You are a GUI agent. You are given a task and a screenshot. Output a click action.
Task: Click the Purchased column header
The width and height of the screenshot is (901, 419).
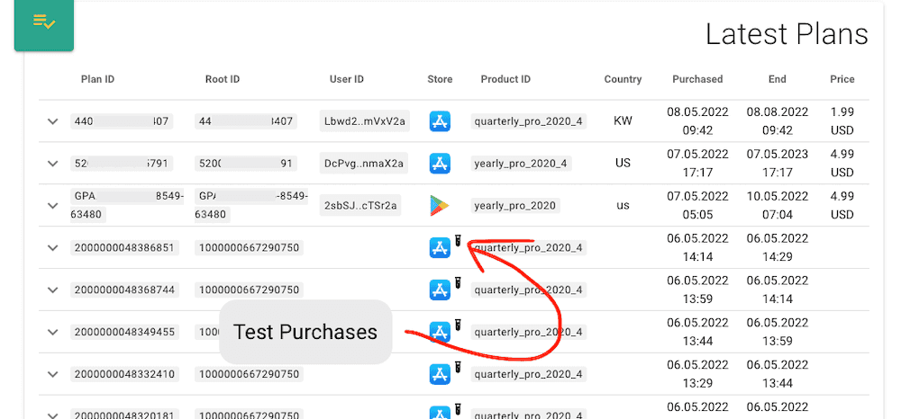point(697,79)
